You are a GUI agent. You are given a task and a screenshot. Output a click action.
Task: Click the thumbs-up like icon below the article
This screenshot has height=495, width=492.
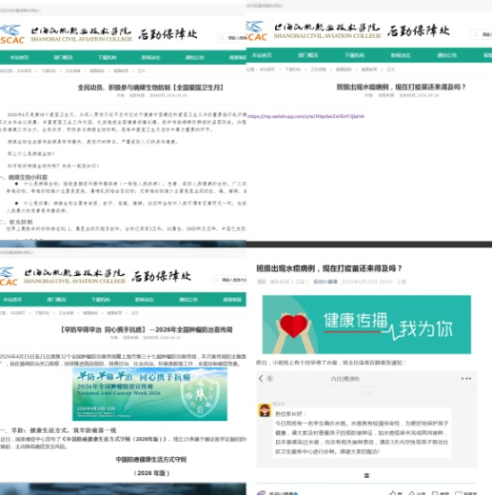click(x=393, y=493)
